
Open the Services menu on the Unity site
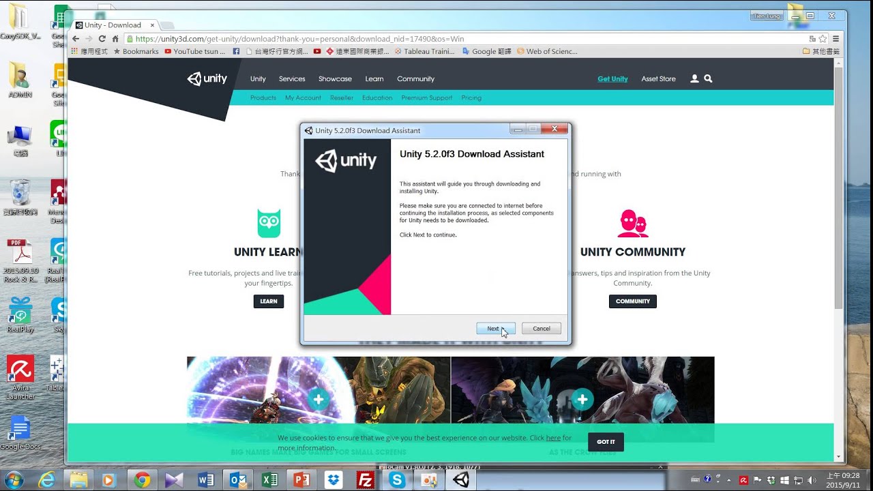coord(292,79)
